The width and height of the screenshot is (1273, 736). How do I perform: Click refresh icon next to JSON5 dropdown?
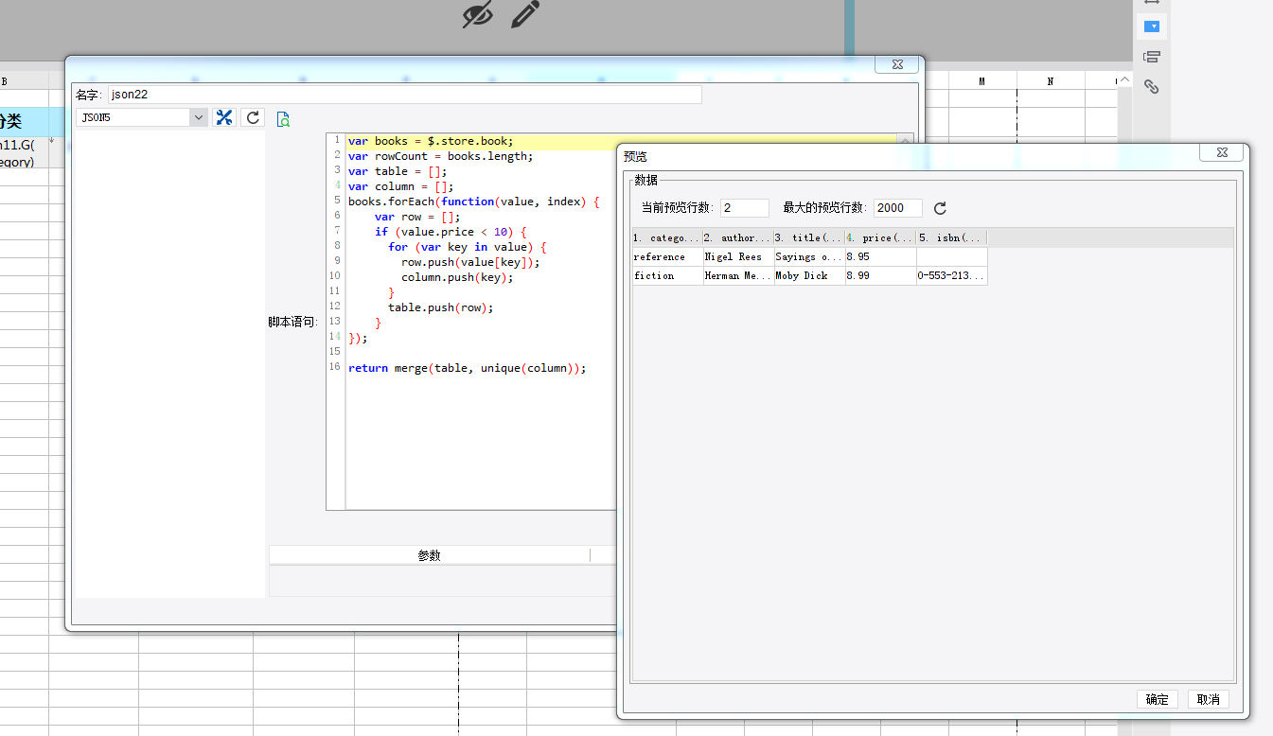[253, 117]
